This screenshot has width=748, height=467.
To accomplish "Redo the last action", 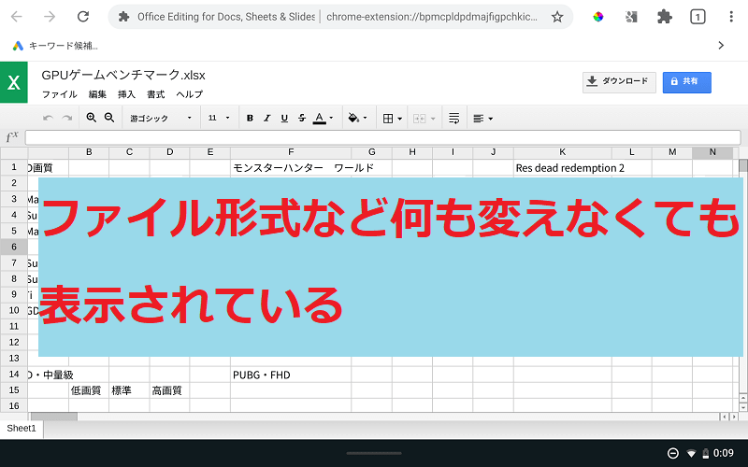I will [67, 119].
